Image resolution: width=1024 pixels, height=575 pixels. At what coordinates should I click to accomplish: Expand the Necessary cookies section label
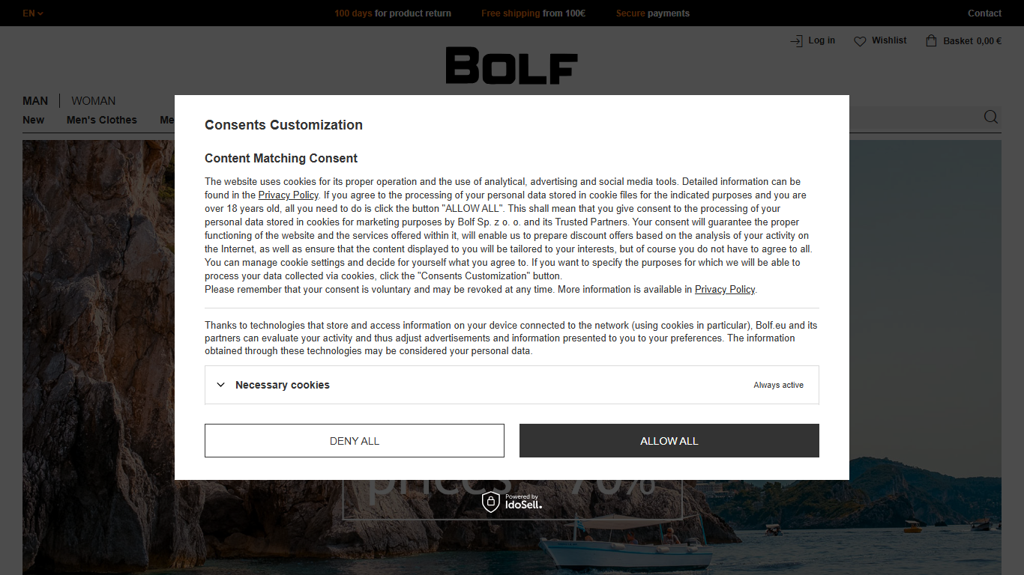(283, 385)
